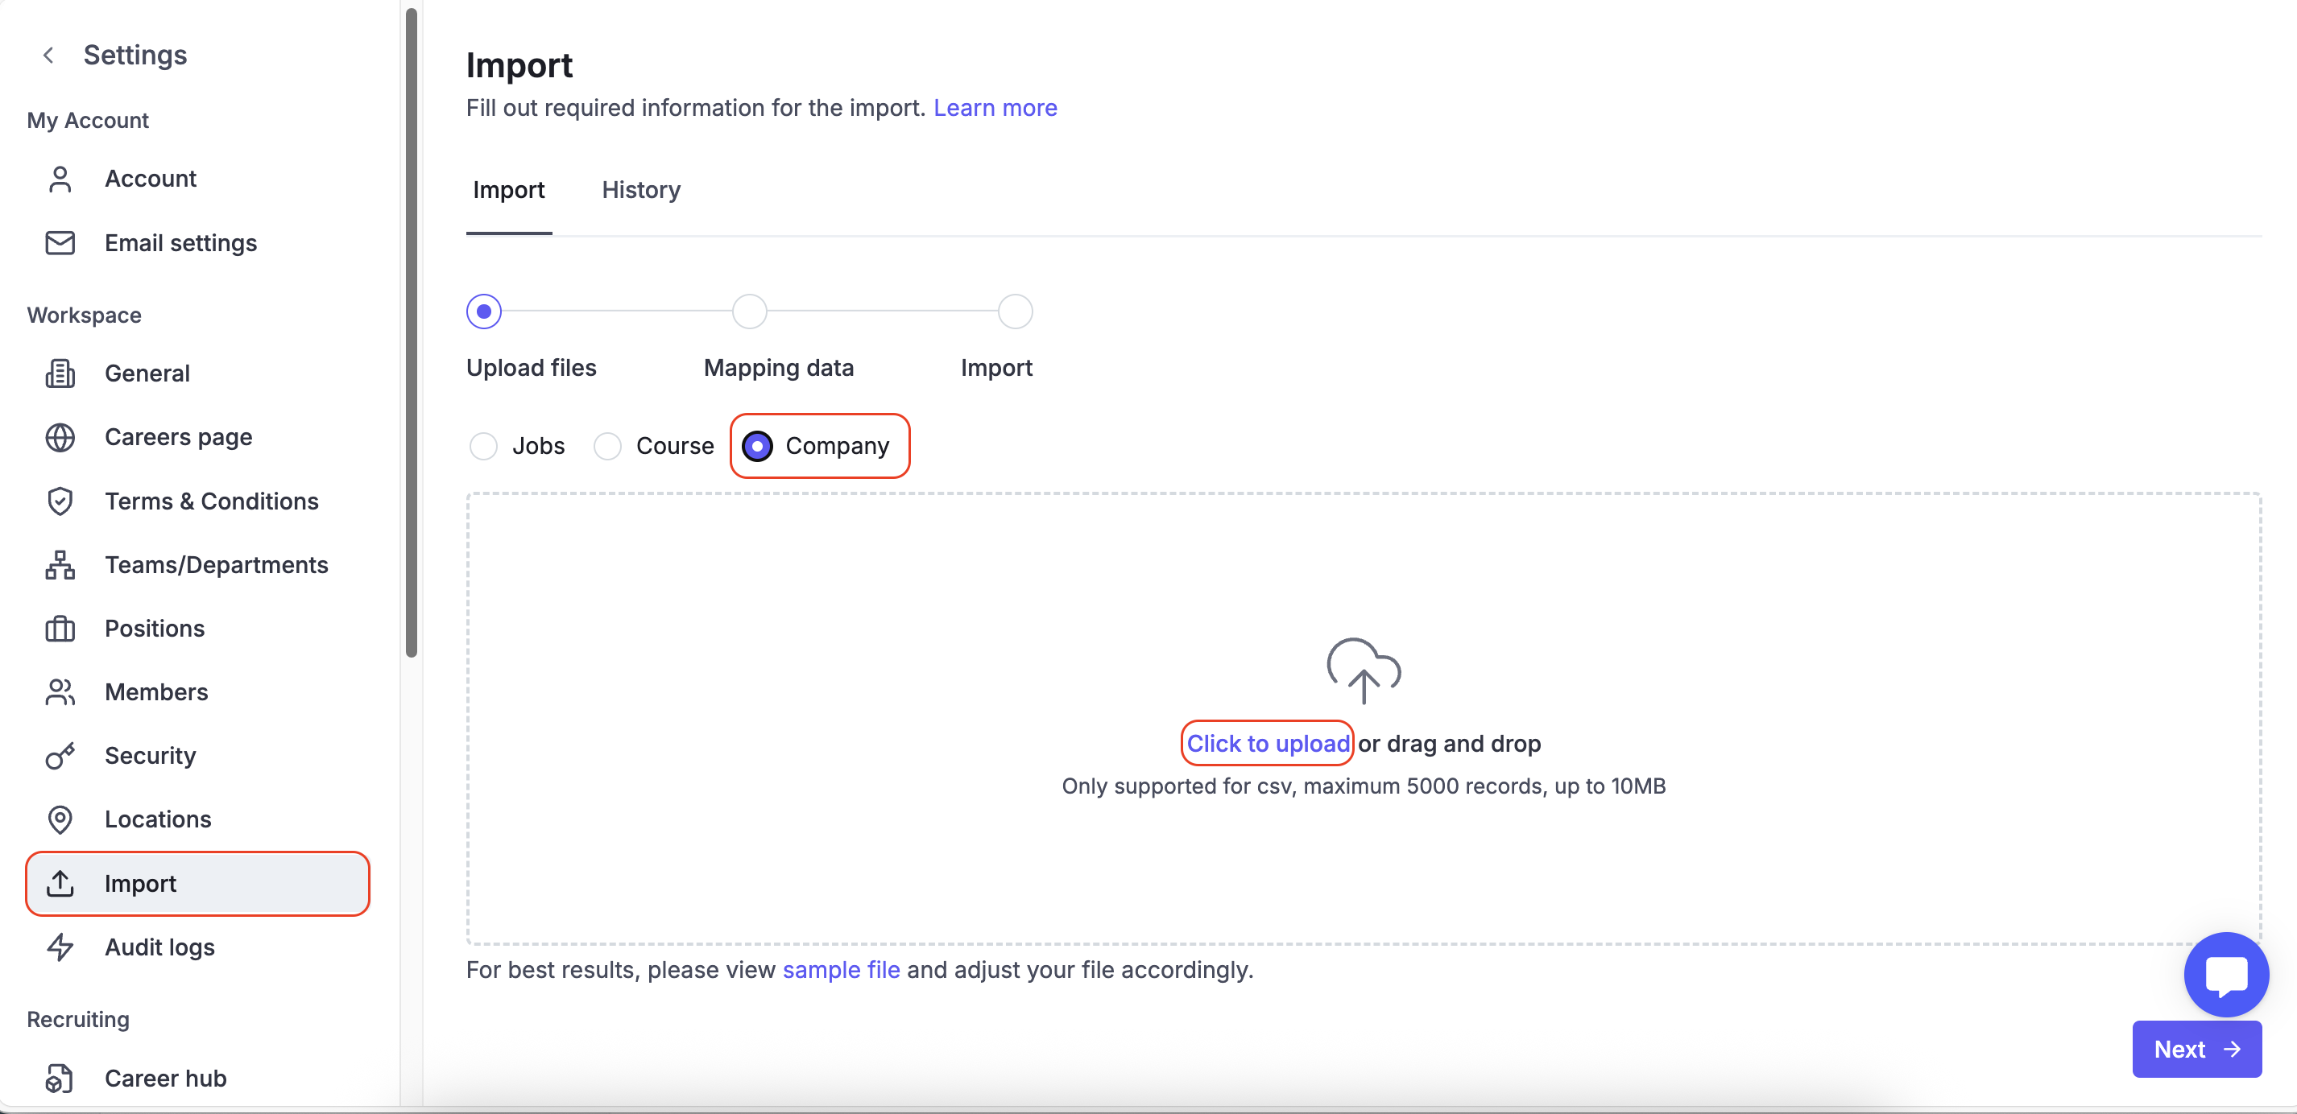Image resolution: width=2297 pixels, height=1114 pixels.
Task: Select the Course radio button
Action: [x=607, y=446]
